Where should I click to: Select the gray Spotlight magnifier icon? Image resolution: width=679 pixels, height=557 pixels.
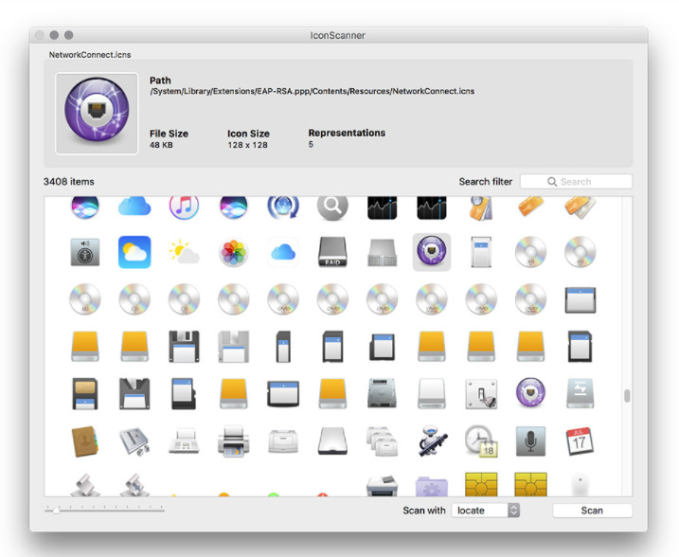coord(332,207)
